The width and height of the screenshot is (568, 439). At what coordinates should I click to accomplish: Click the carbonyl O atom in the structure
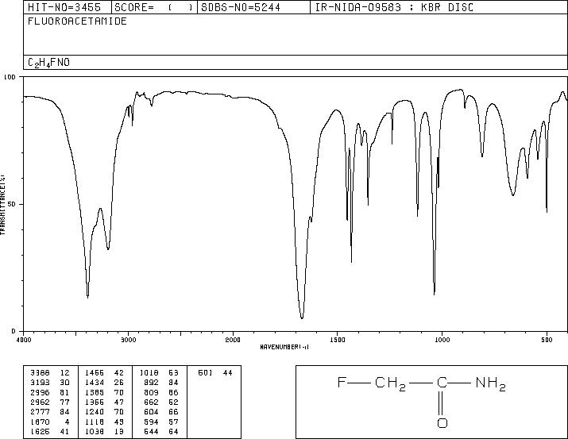pos(442,423)
